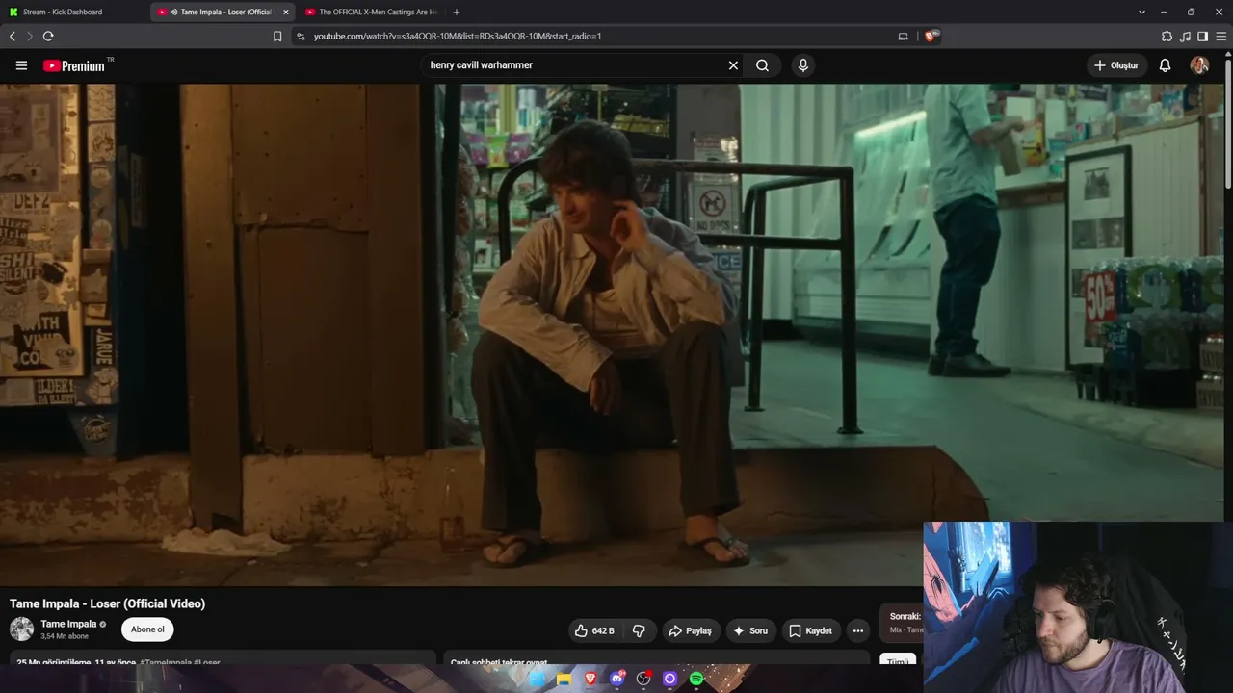Bookmark this page in the address bar

[x=277, y=36]
